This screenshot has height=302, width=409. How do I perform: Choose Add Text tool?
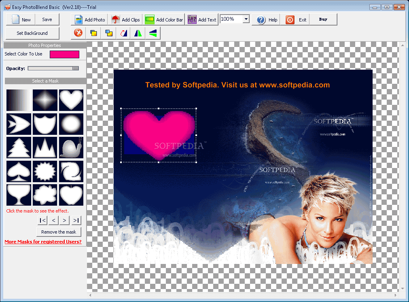[x=201, y=19]
